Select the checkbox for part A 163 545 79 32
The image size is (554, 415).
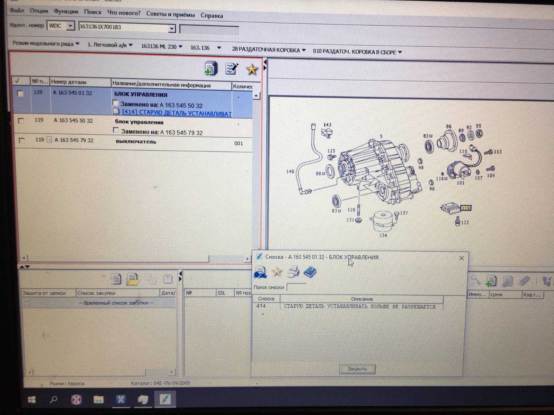pos(22,140)
